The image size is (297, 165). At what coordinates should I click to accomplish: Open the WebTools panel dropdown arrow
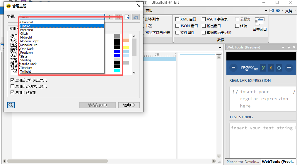pyautogui.click(x=283, y=47)
